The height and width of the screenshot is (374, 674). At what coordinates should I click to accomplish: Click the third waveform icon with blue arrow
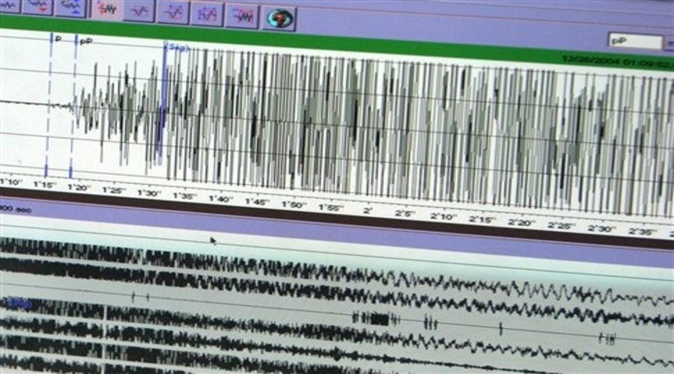(70, 7)
